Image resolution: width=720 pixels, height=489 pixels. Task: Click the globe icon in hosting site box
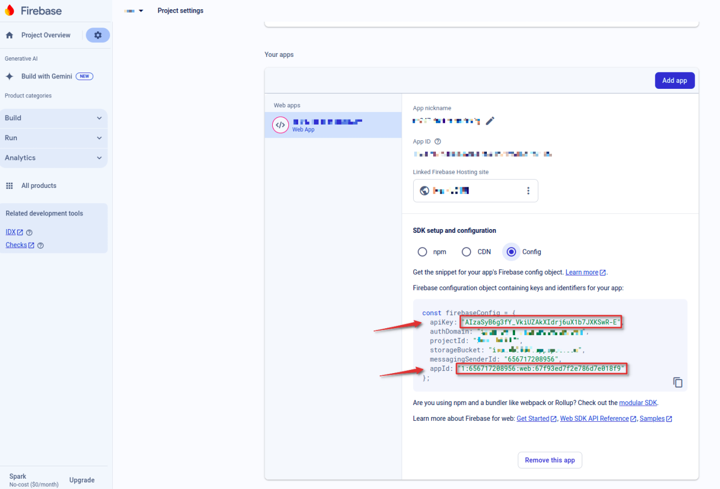pos(425,191)
